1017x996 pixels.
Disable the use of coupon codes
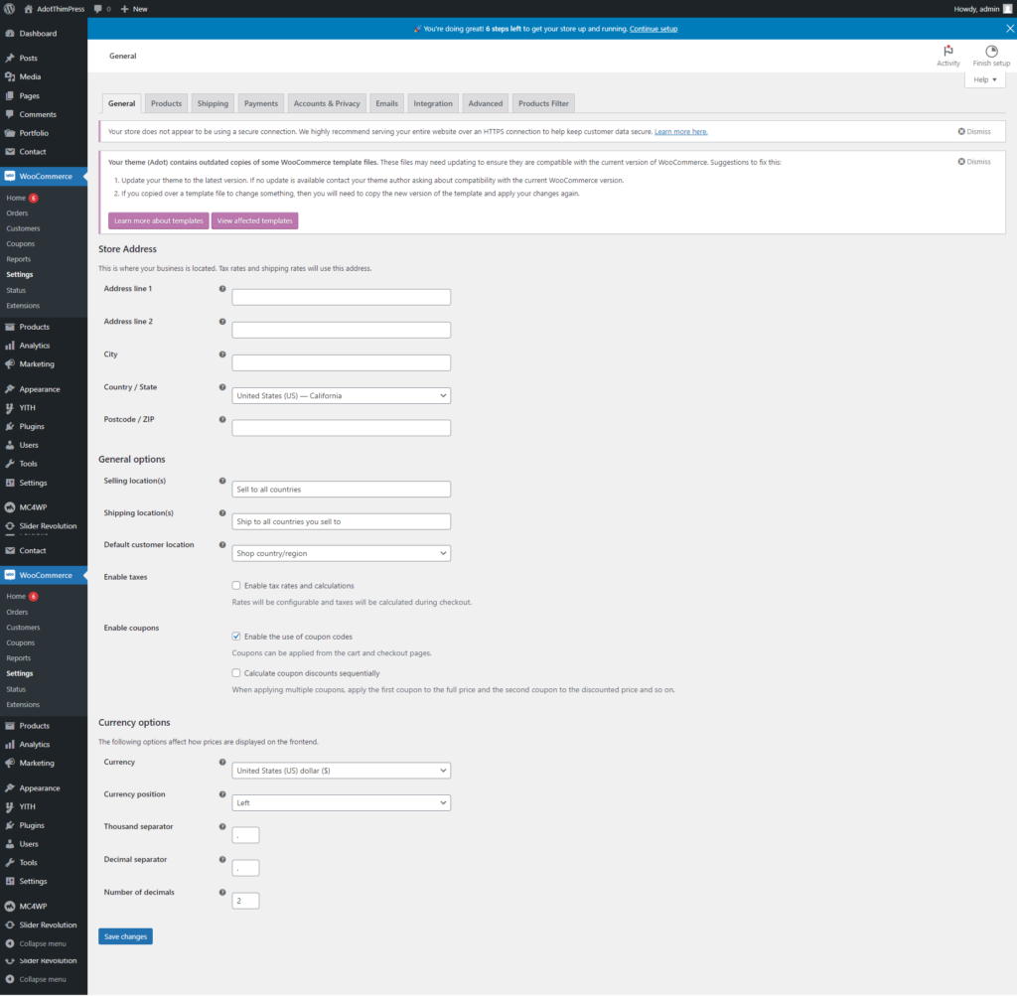tap(235, 636)
